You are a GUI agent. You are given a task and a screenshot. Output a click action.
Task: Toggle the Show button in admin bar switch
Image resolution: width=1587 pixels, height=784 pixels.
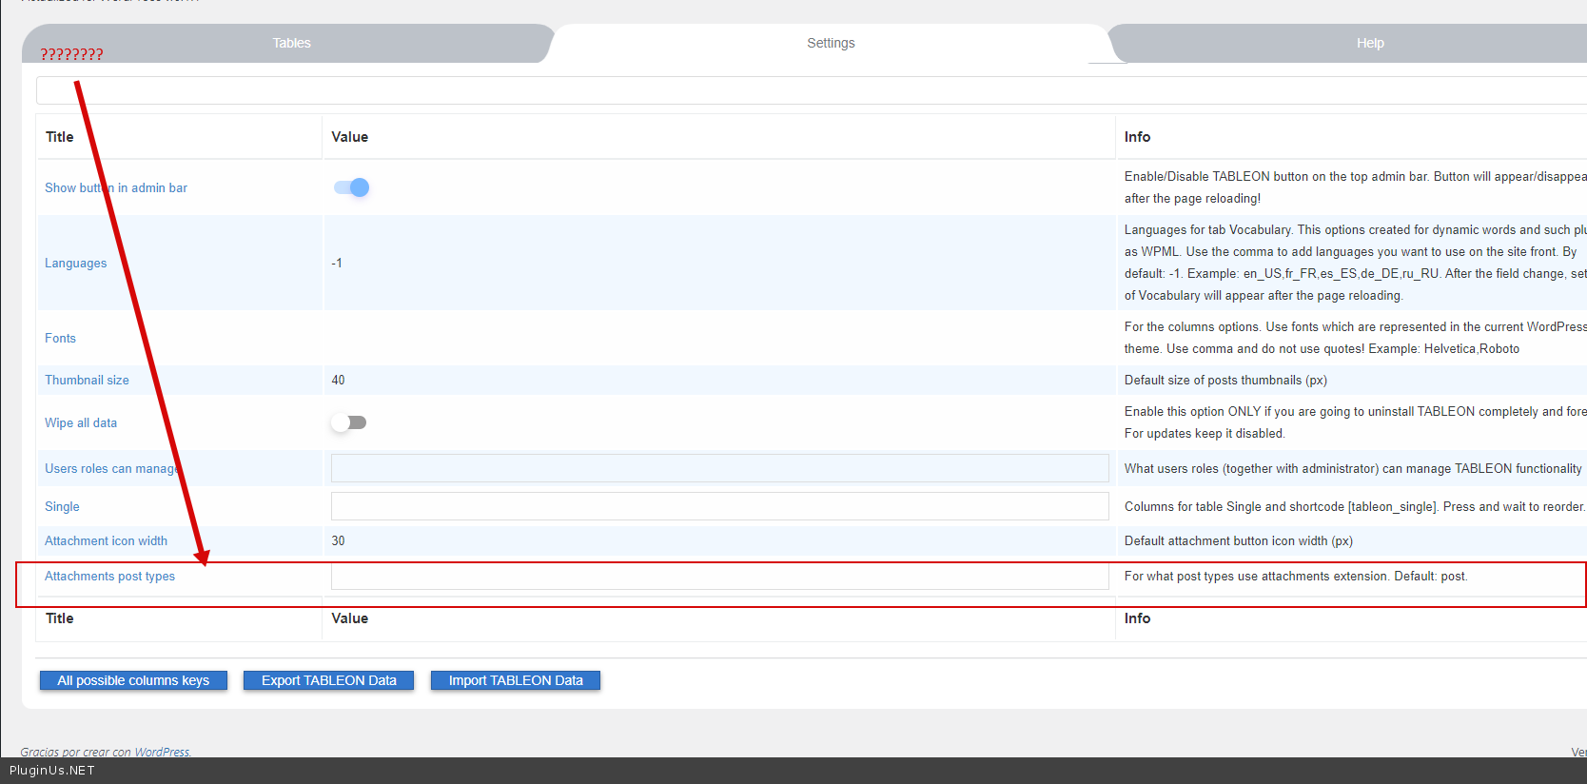point(351,187)
